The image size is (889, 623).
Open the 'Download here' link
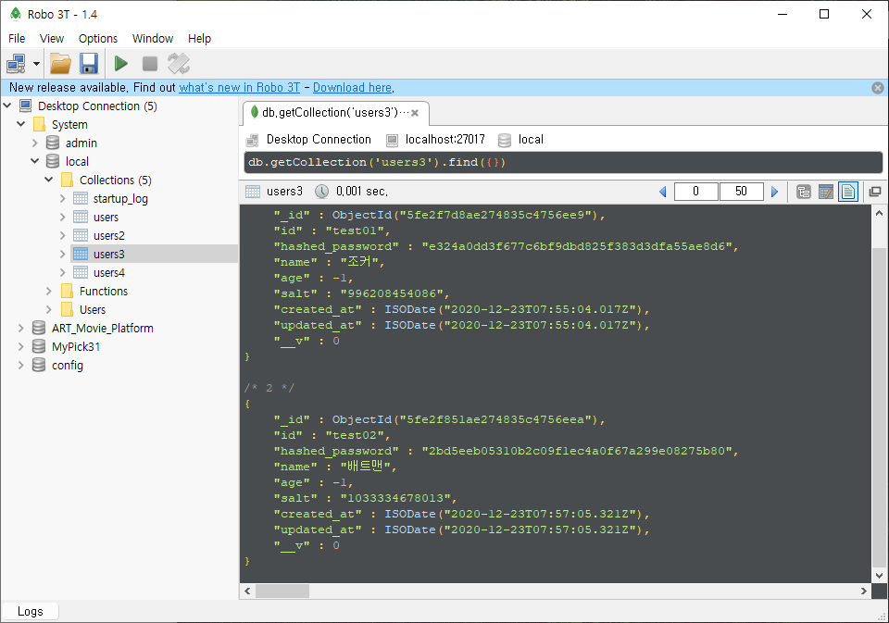point(353,87)
